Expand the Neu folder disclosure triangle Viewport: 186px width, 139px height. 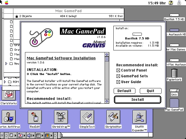coord(6,64)
